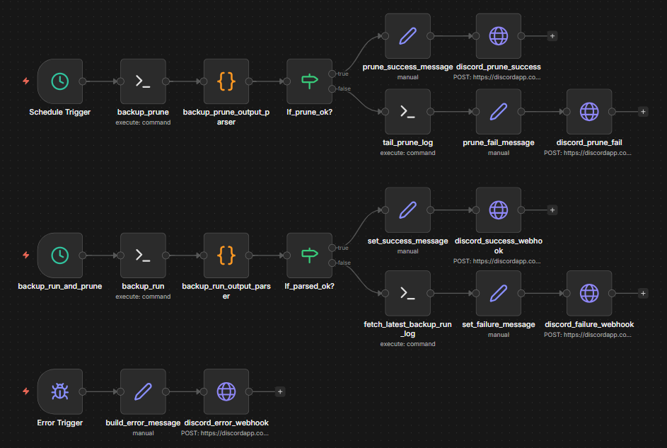Viewport: 667px width, 448px height.
Task: Click the backup_prune_output_parser code node
Action: [226, 81]
